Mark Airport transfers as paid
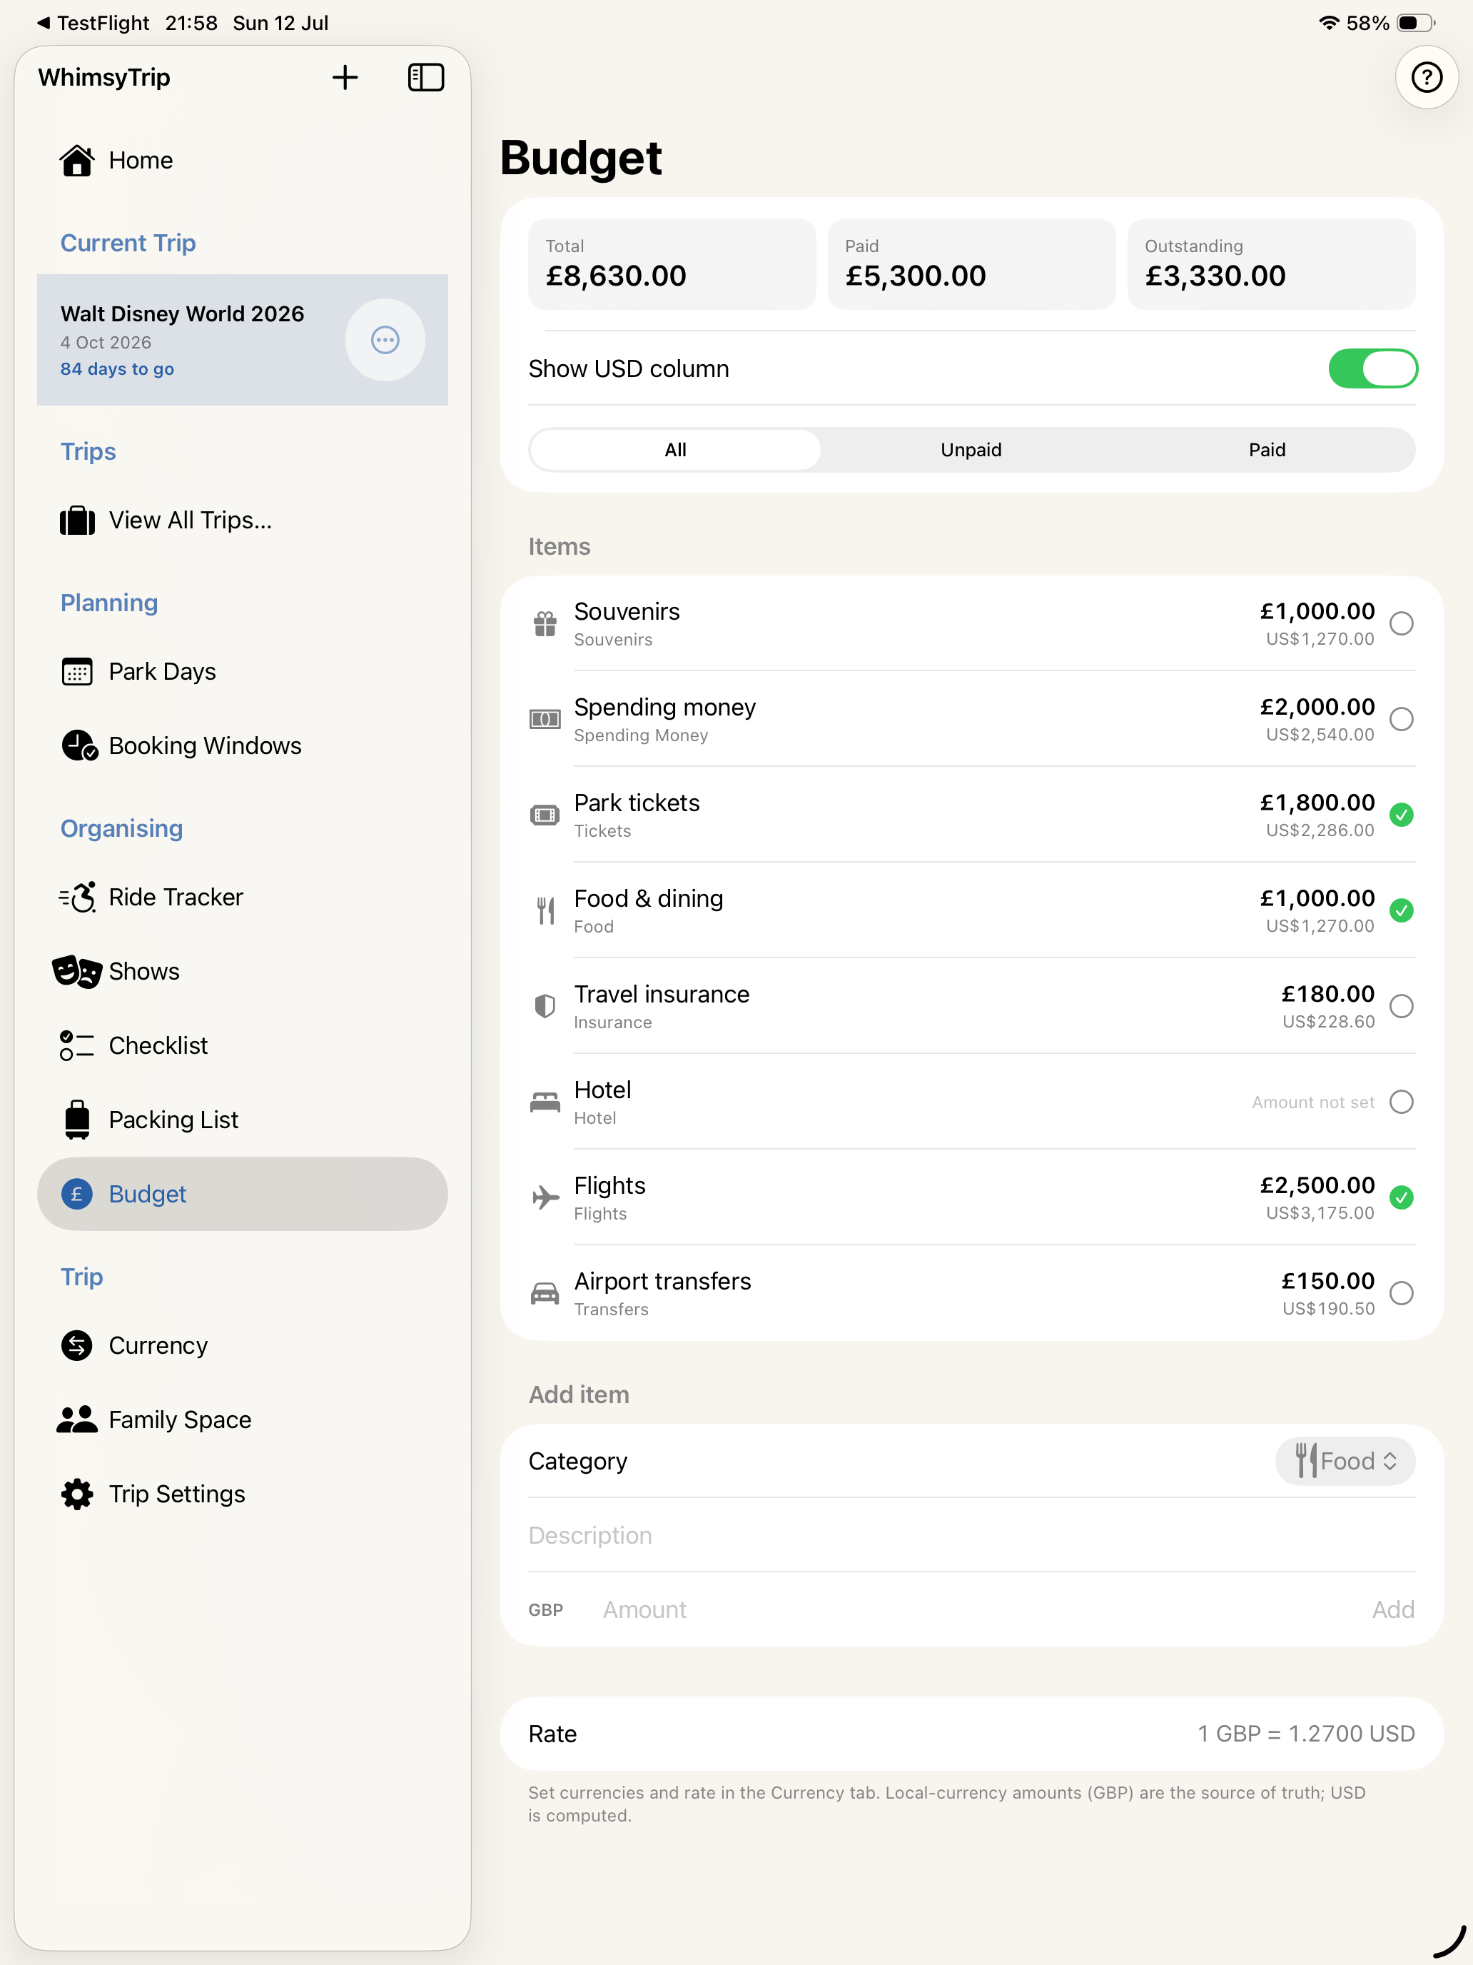The width and height of the screenshot is (1473, 1965). click(x=1401, y=1293)
